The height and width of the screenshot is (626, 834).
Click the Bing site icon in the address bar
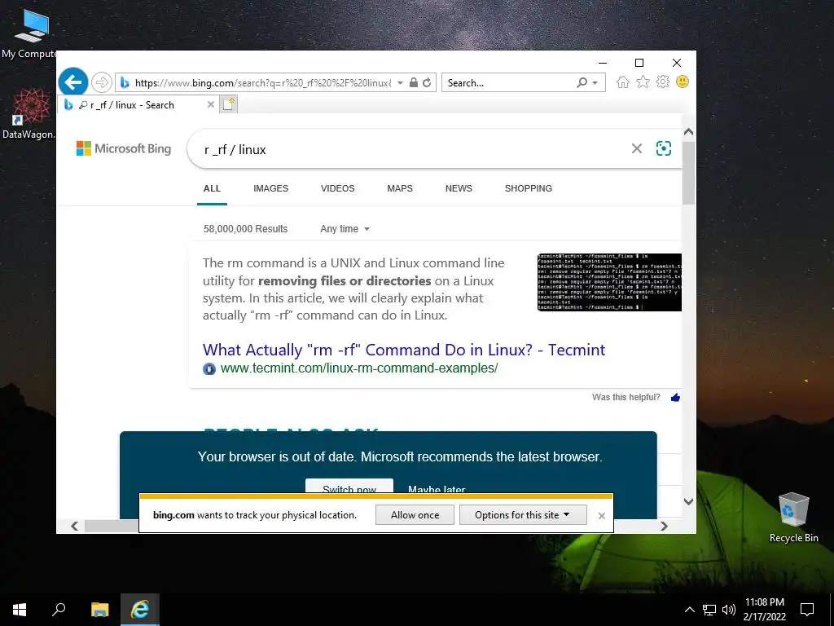click(125, 82)
